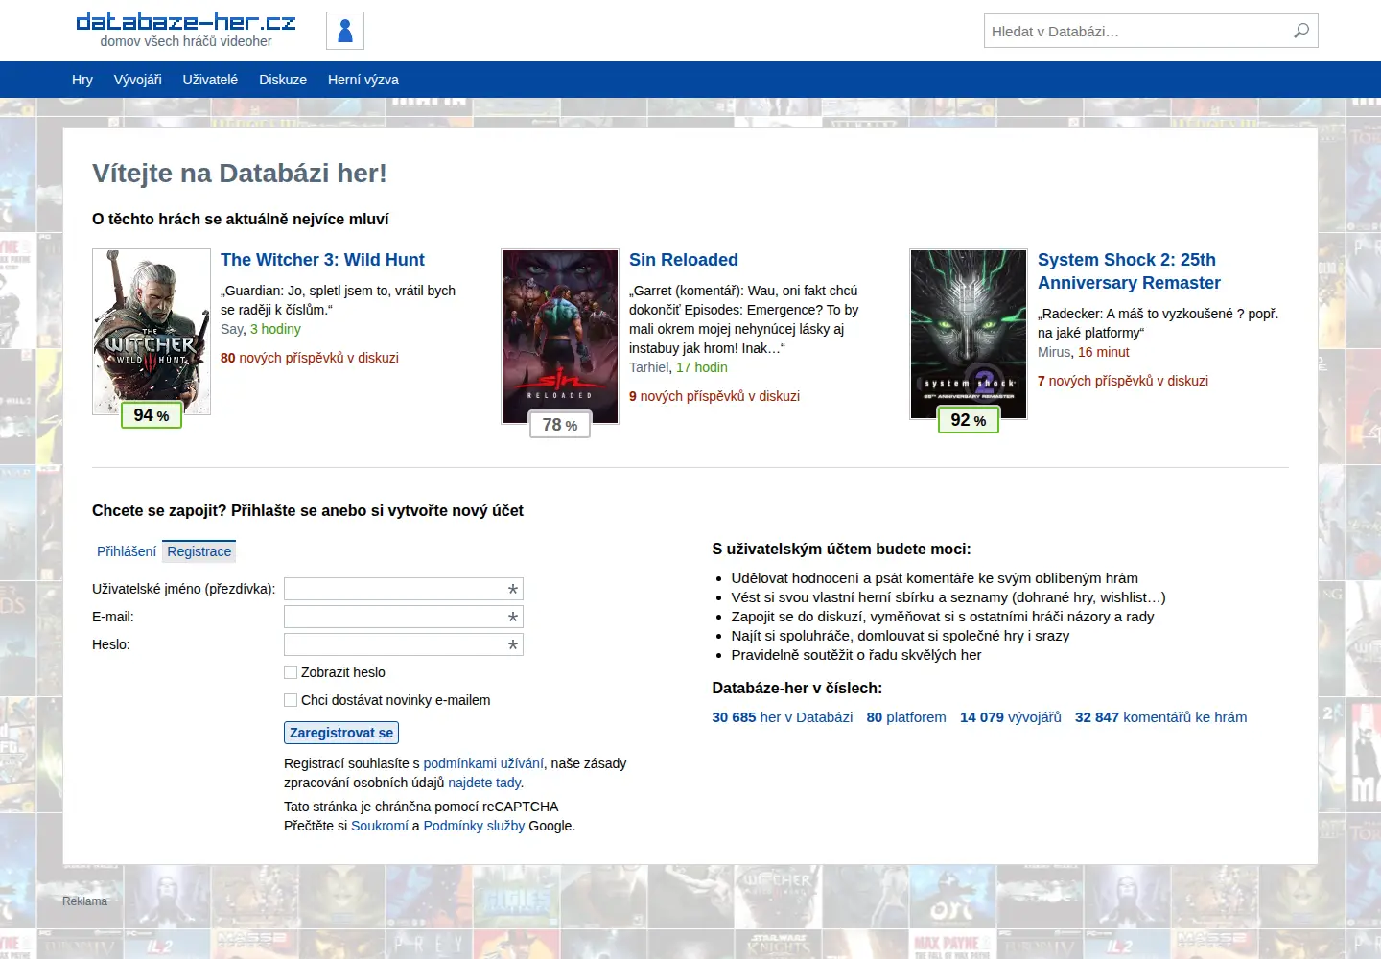
Task: Open 80 nových příspěvků v diskuzi
Action: click(310, 358)
